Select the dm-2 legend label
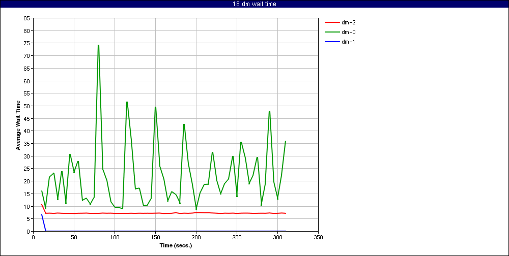Screen dimensions: 509x256 click(348, 22)
